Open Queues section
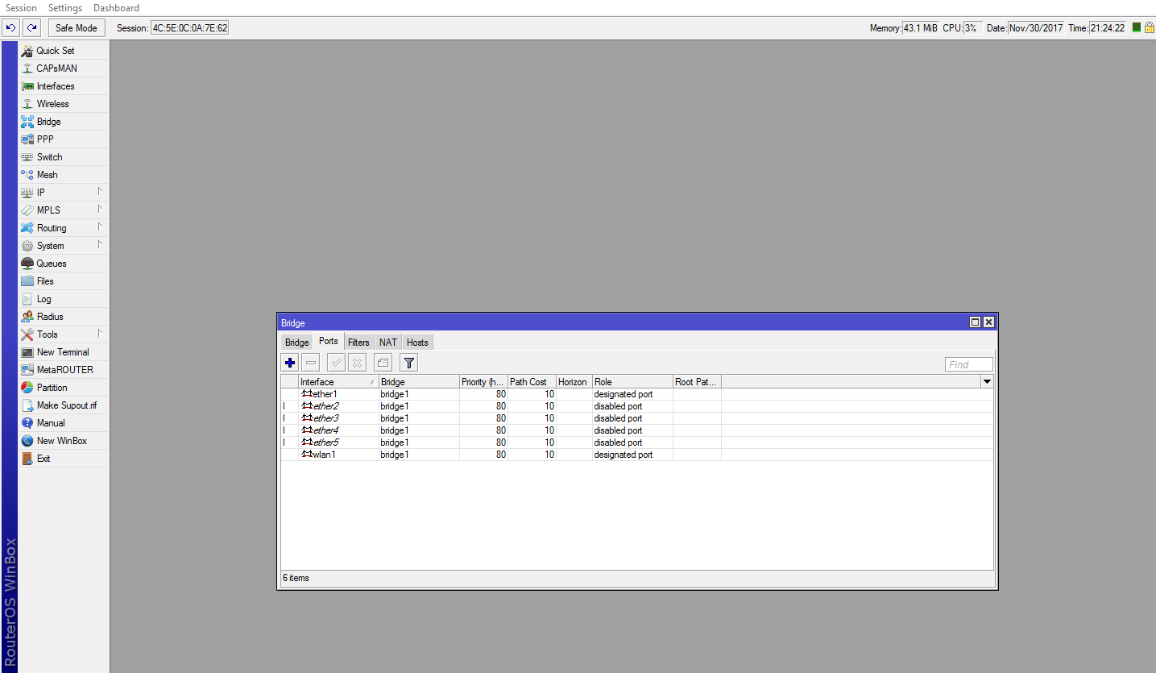This screenshot has height=673, width=1156. (64, 264)
